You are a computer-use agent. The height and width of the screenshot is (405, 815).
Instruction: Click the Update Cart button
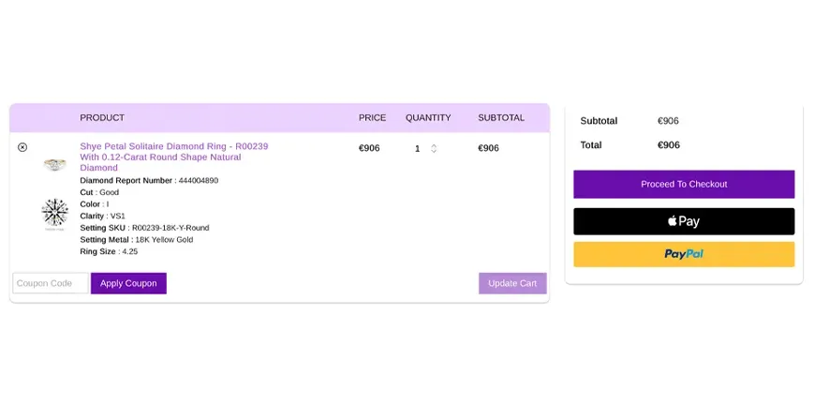512,283
